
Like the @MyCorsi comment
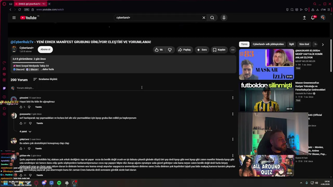click(21, 149)
